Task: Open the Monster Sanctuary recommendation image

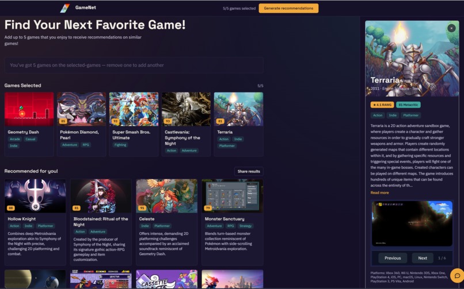Action: (x=233, y=196)
